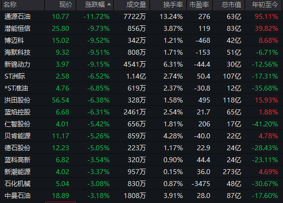Click the -3475 P/E value
The image size is (283, 203).
tap(201, 184)
